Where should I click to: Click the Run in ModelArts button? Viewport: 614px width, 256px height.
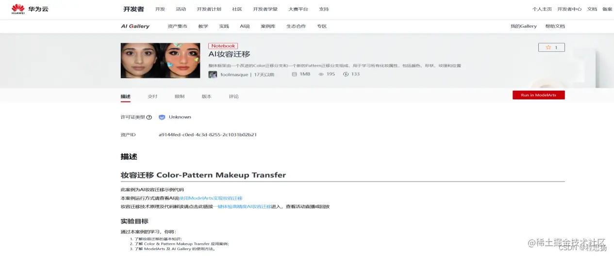coord(539,95)
